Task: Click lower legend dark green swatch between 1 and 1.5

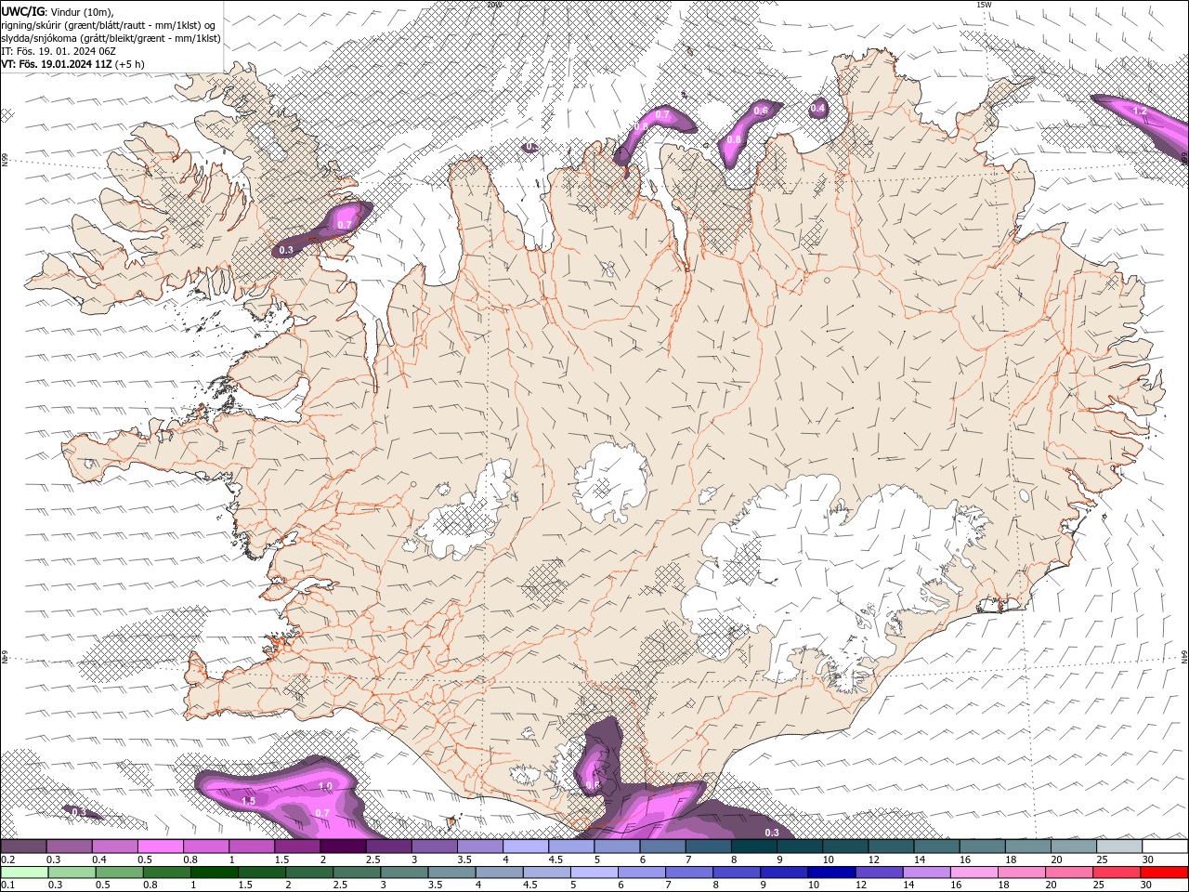Action: click(x=214, y=872)
